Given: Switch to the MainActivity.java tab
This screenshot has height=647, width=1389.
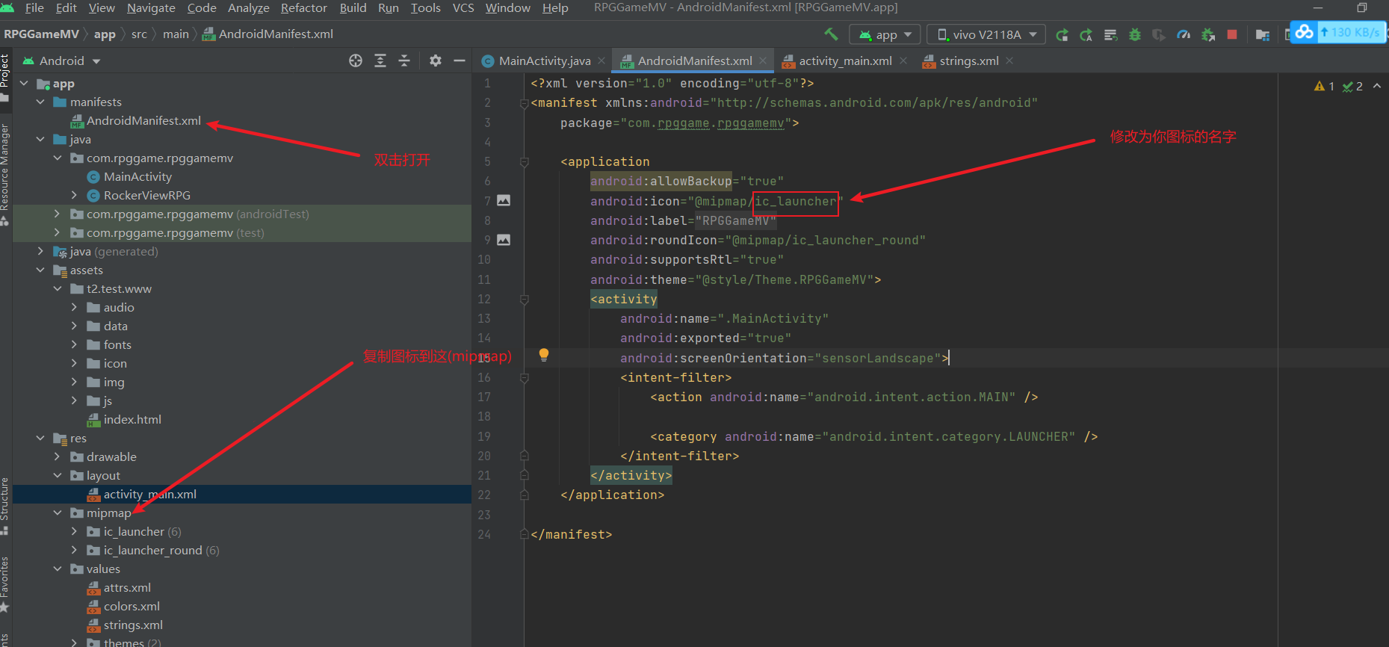Looking at the screenshot, I should coord(545,61).
